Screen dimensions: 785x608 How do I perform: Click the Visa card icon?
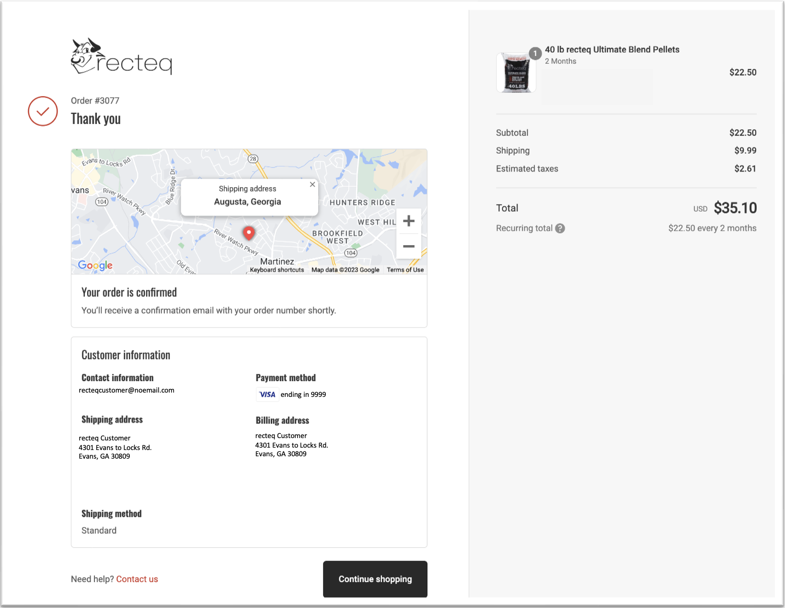267,394
